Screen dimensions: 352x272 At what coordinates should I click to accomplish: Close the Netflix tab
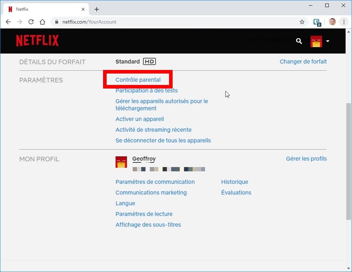83,9
